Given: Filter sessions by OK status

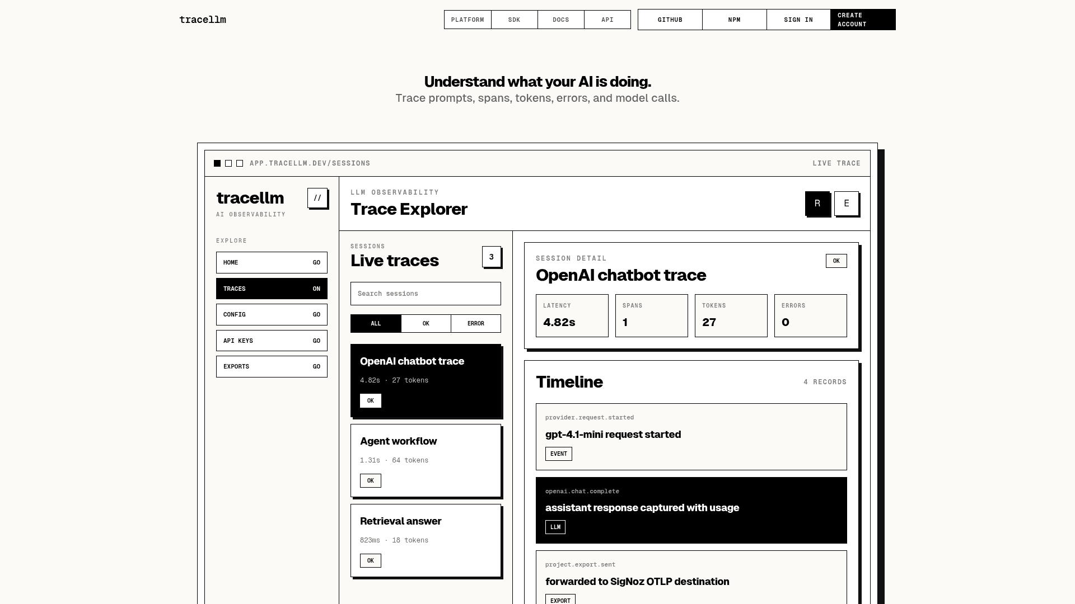Looking at the screenshot, I should pos(426,323).
